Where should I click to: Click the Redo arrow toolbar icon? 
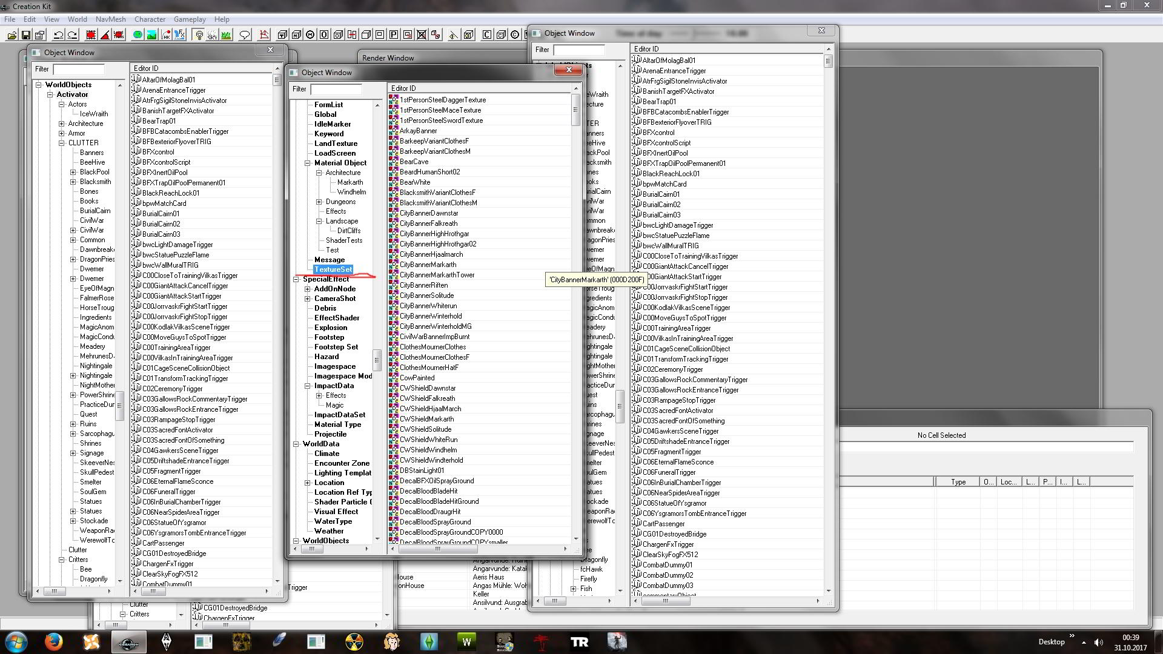[73, 35]
